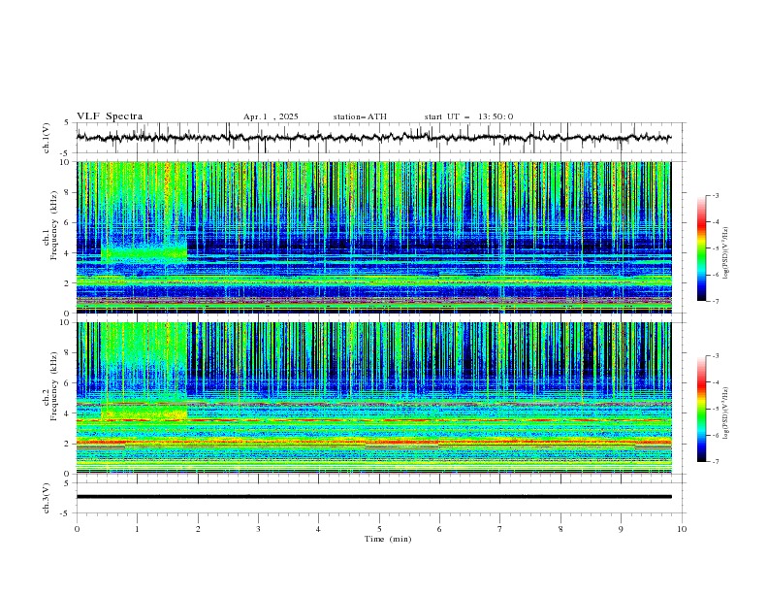
Task: Click the time axis tick label '5'
Action: tap(379, 529)
